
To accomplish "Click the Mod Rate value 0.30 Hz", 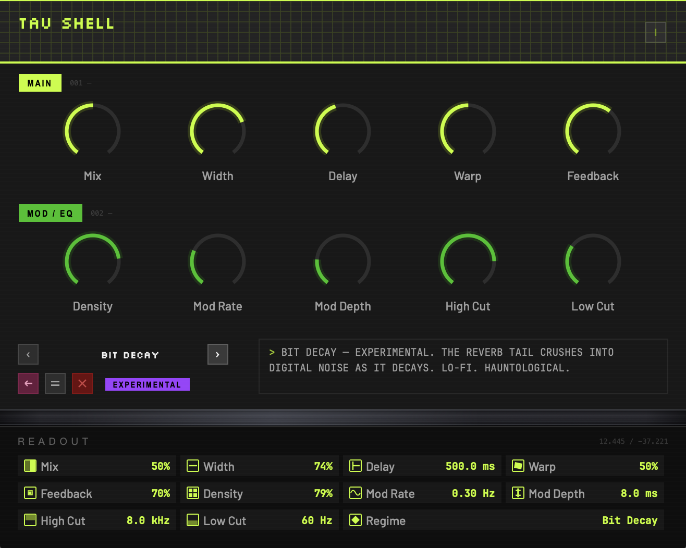I will click(x=473, y=493).
